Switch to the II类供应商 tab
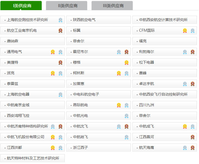This screenshot has height=164, width=199. [x=67, y=6]
